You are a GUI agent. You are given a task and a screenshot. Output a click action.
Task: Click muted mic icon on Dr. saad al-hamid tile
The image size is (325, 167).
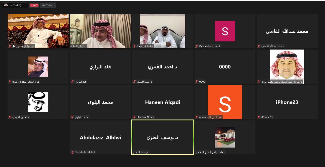click(197, 46)
